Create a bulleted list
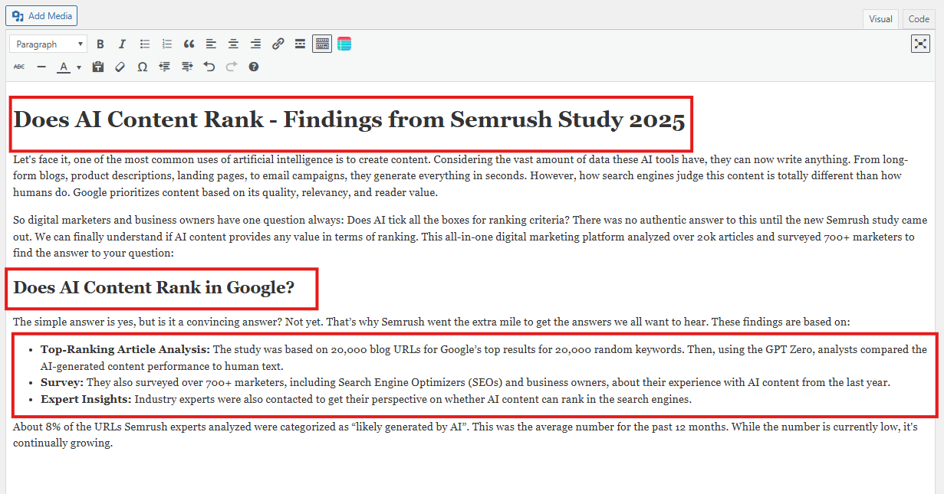Image resolution: width=944 pixels, height=494 pixels. [x=144, y=44]
